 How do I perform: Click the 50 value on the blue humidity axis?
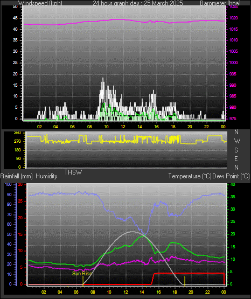9,234
